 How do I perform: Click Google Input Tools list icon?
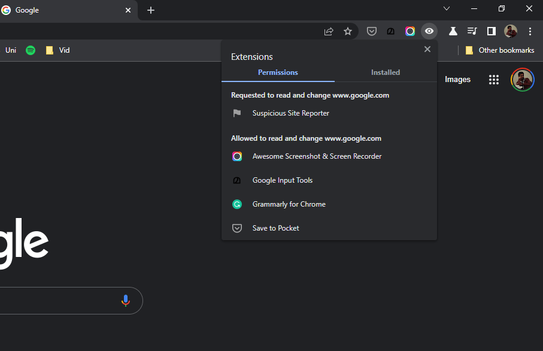237,180
